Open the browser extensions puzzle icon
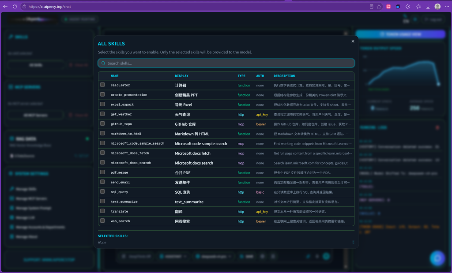This screenshot has height=273, width=452. pos(407,6)
